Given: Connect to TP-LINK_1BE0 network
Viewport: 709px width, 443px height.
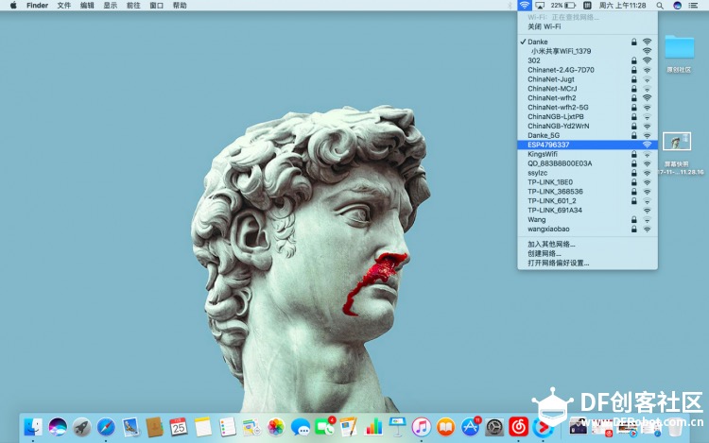Looking at the screenshot, I should click(587, 182).
